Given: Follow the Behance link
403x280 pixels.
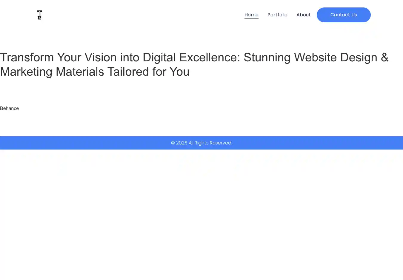Looking at the screenshot, I should point(9,108).
